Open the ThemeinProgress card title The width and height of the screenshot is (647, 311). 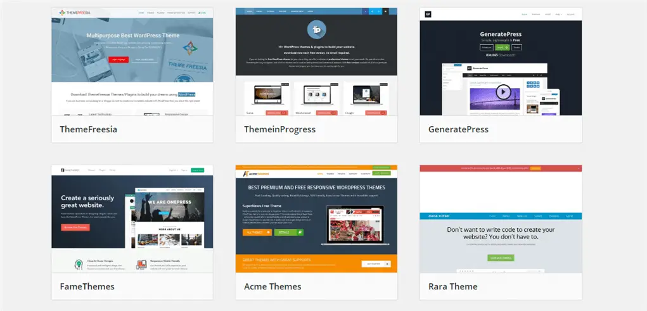click(279, 129)
